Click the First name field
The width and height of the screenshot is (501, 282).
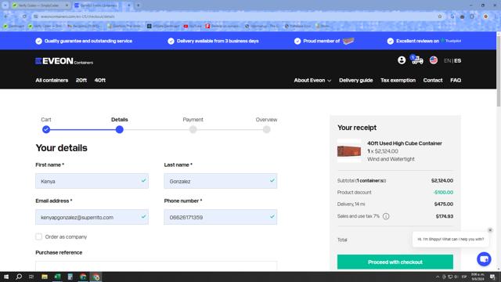click(92, 181)
